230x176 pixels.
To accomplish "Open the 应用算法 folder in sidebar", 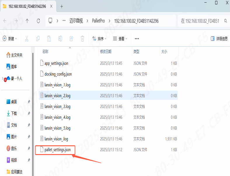I will tap(14, 172).
